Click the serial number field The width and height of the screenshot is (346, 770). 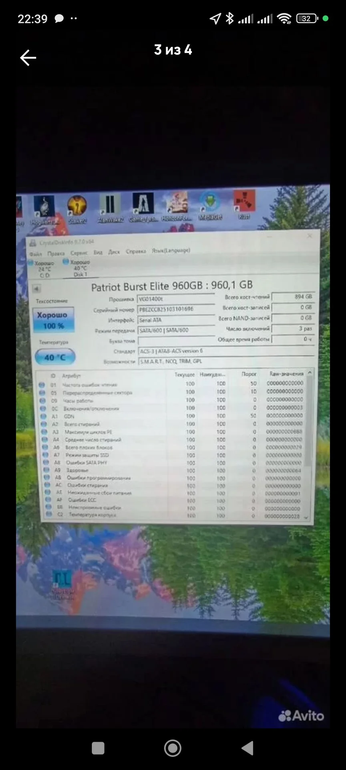tap(176, 310)
